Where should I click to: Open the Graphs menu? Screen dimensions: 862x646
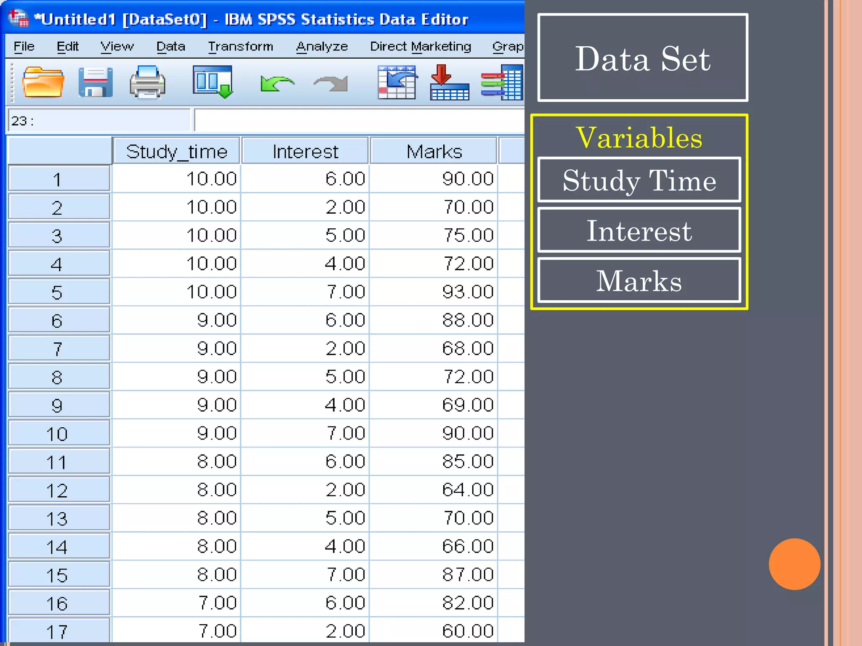click(x=508, y=46)
